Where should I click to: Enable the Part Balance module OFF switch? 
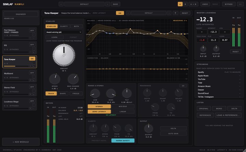pos(32,31)
